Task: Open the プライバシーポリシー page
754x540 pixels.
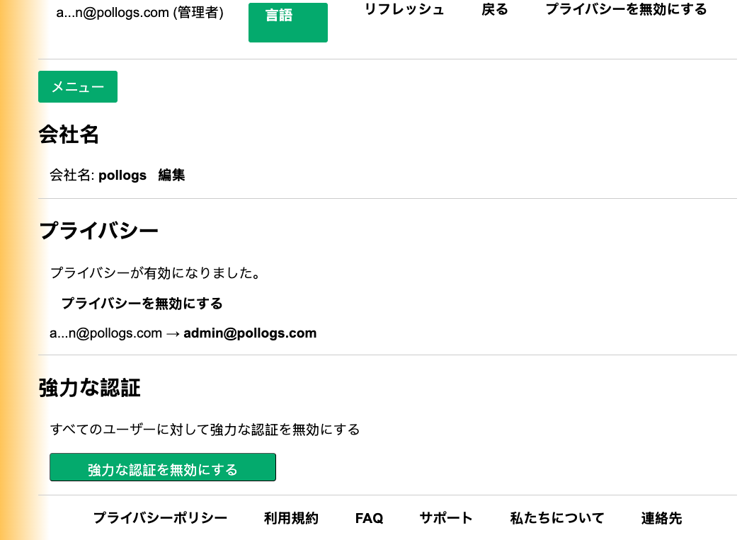Action: (159, 518)
